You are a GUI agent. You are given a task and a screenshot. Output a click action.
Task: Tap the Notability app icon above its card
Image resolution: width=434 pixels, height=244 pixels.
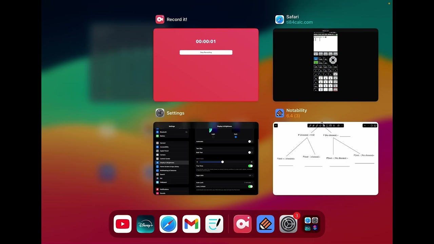coord(280,113)
